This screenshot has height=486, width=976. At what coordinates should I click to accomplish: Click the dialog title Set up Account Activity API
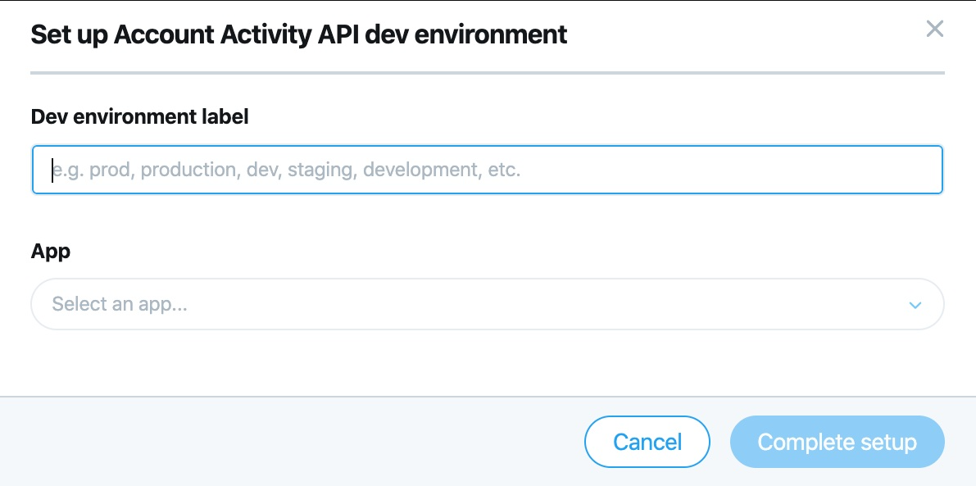pos(298,34)
